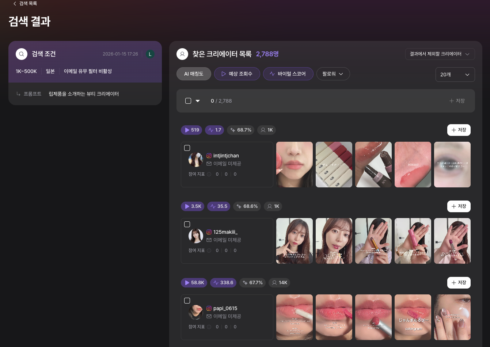Viewport: 490px width, 347px height.
Task: Open 결과에서 제외할 크리에이터 dropdown
Action: [x=440, y=54]
